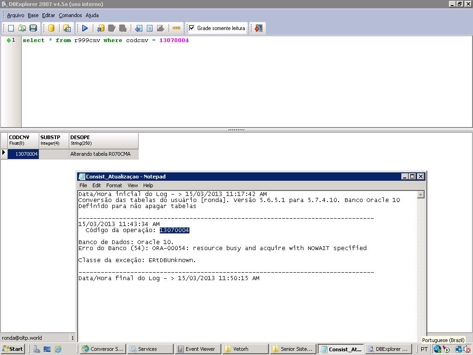Click the Windows Start button
This screenshot has height=355, width=473.
coord(12,349)
